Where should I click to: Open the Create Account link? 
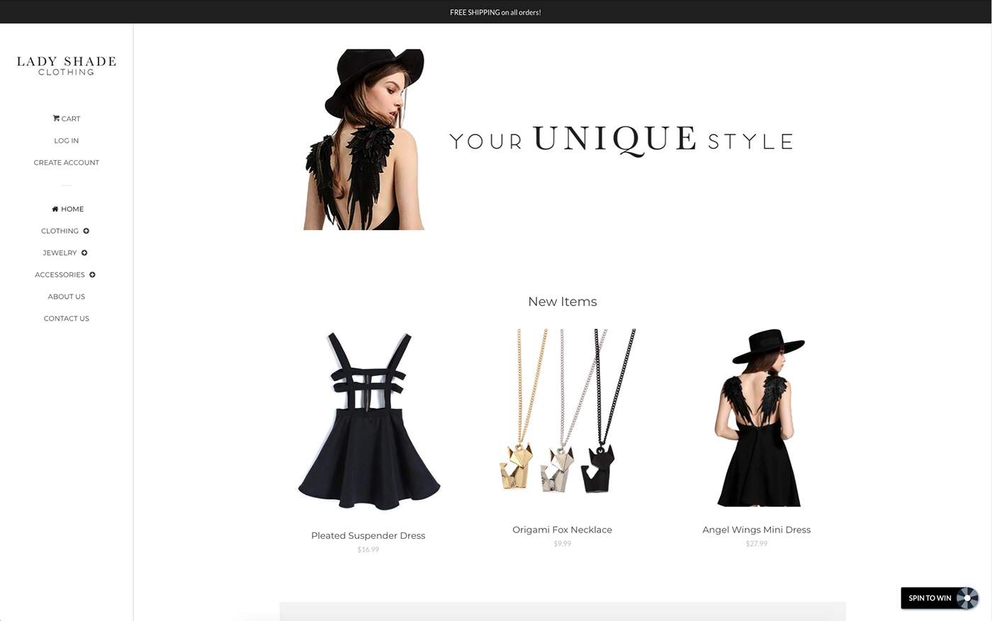pos(67,163)
